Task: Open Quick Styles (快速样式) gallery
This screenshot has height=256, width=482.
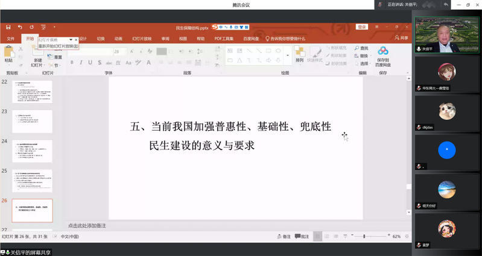Action: [x=315, y=54]
